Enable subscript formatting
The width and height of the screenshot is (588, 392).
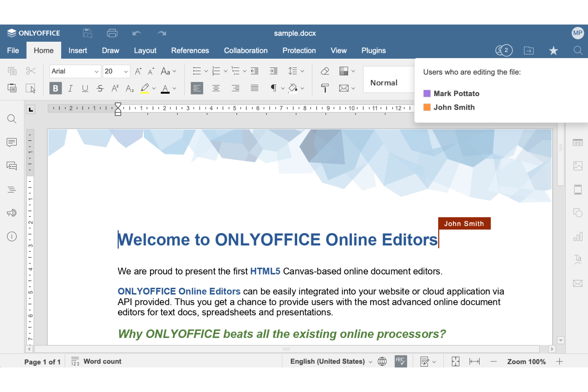(129, 88)
